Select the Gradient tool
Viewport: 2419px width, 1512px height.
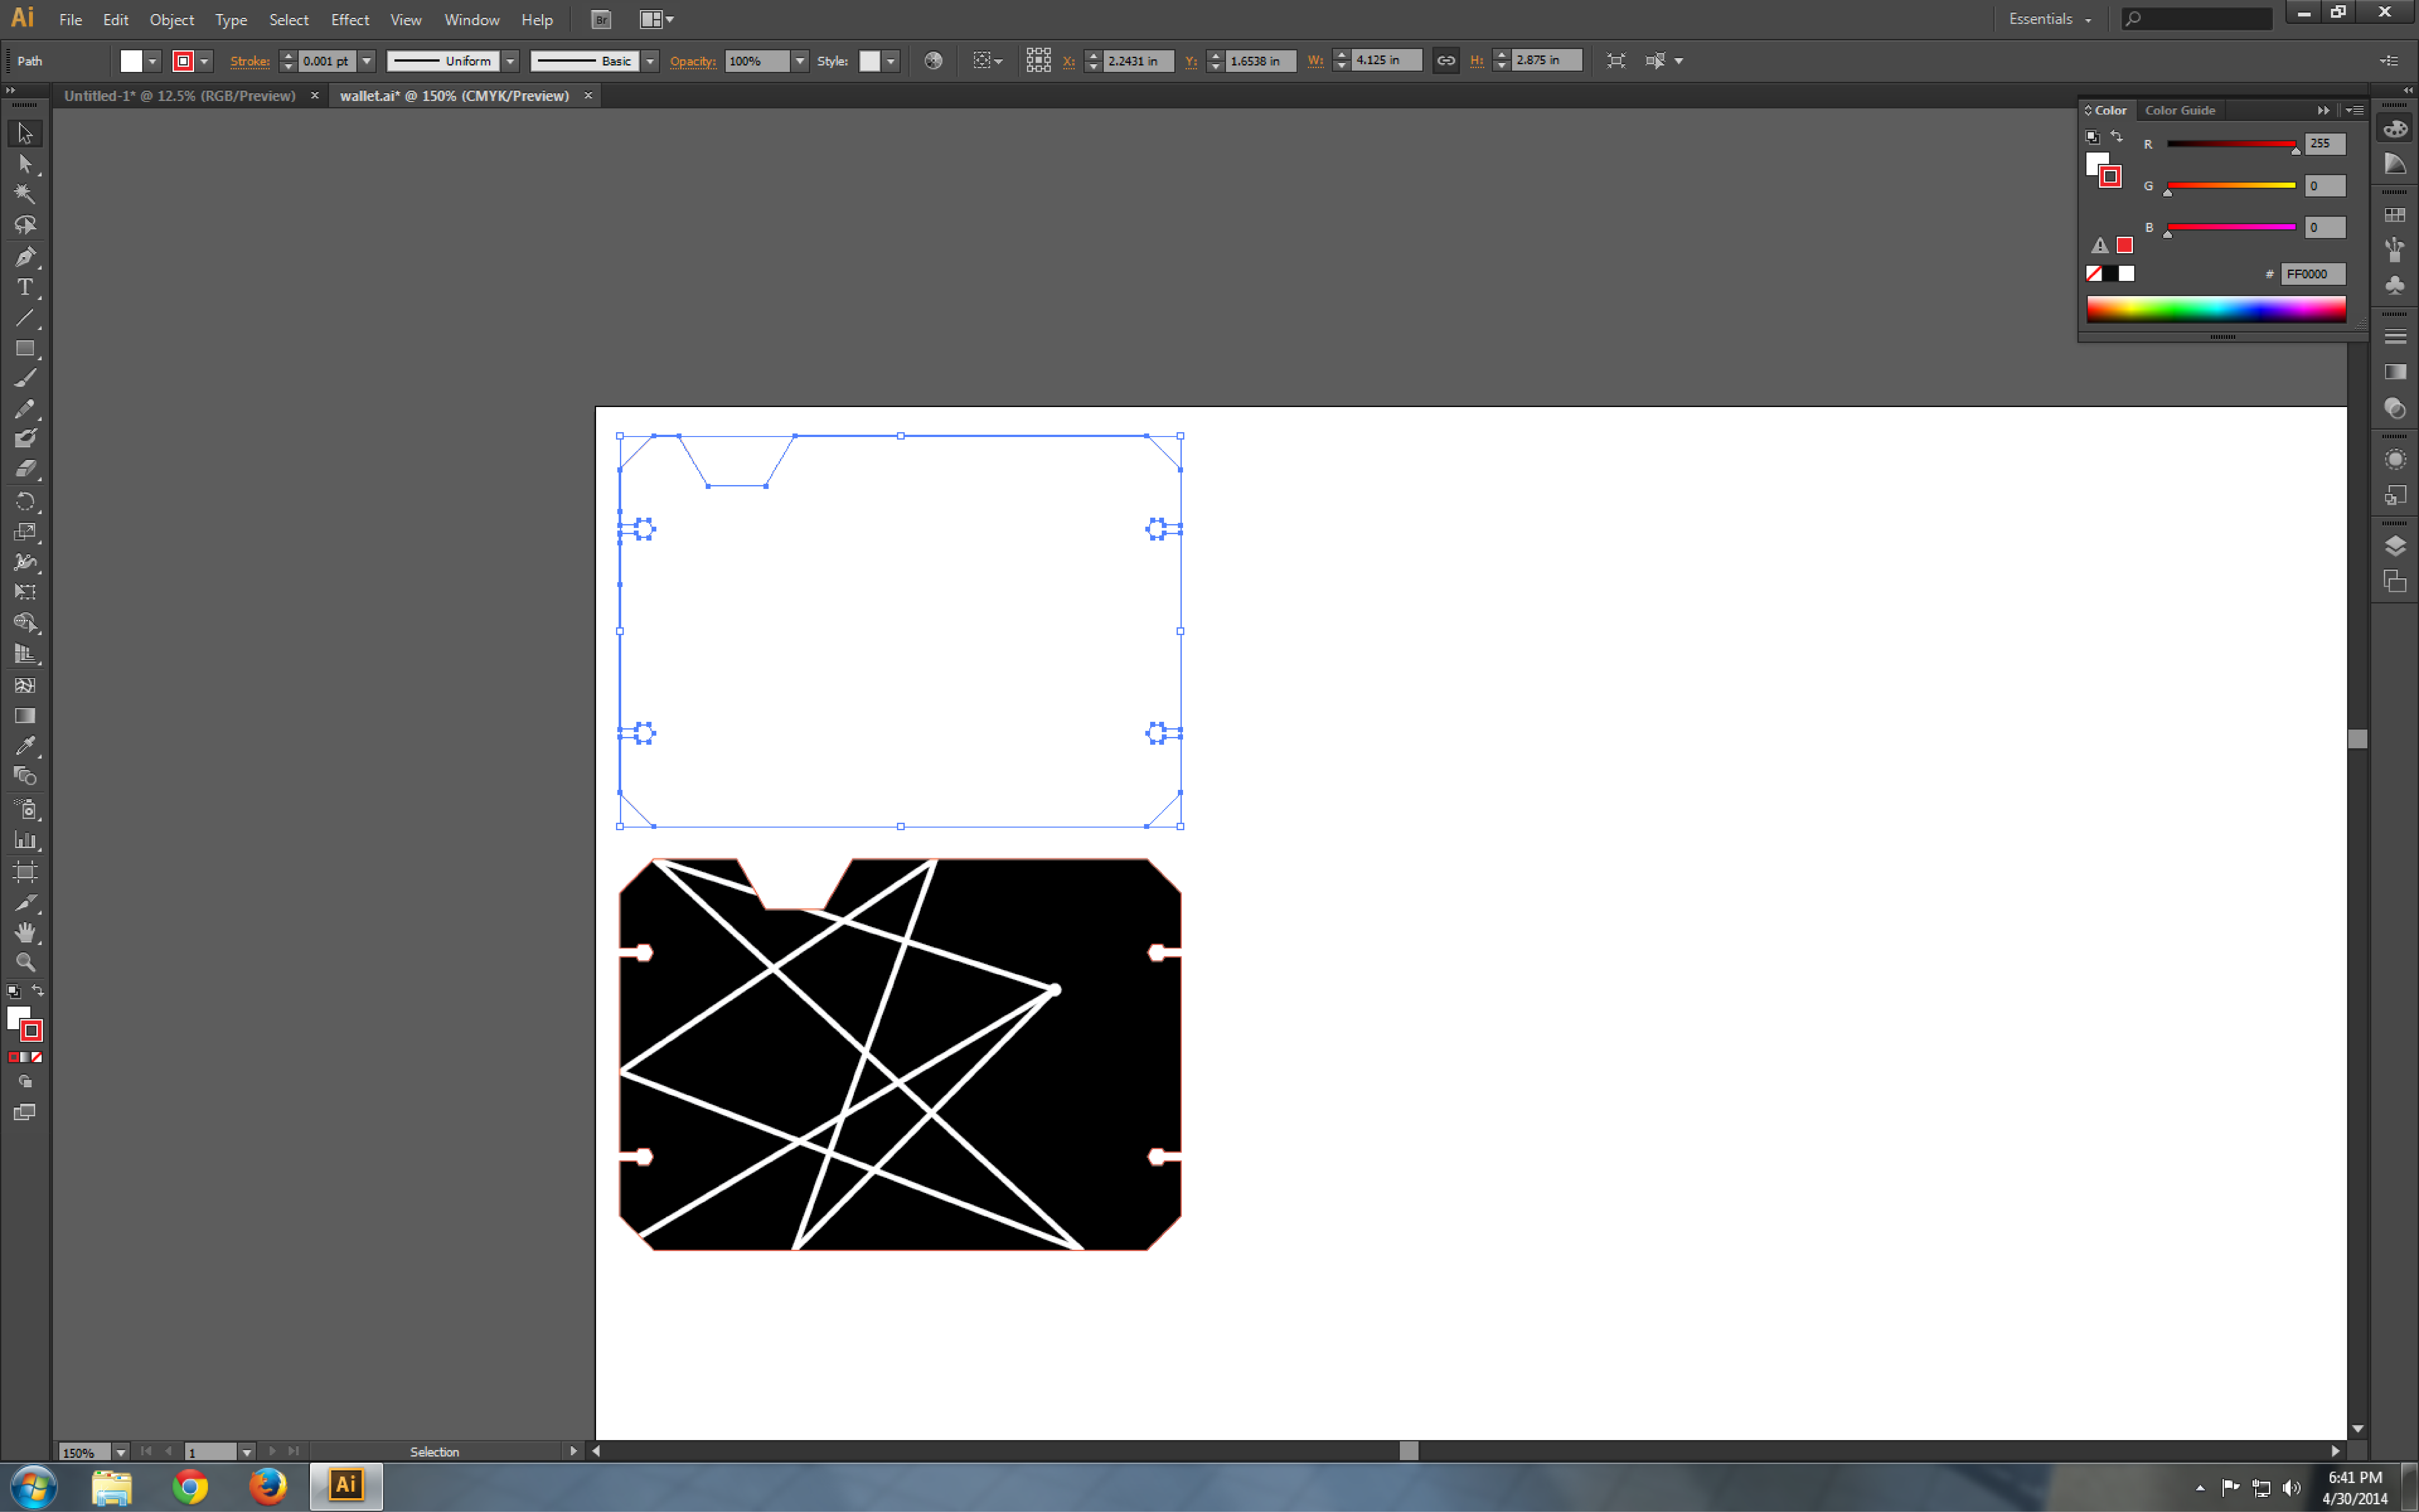(x=25, y=716)
